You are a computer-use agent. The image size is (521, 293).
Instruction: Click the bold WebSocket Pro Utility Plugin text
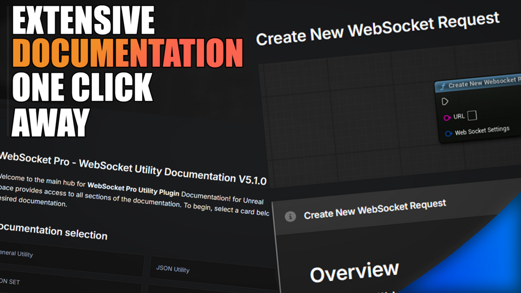coord(133,189)
